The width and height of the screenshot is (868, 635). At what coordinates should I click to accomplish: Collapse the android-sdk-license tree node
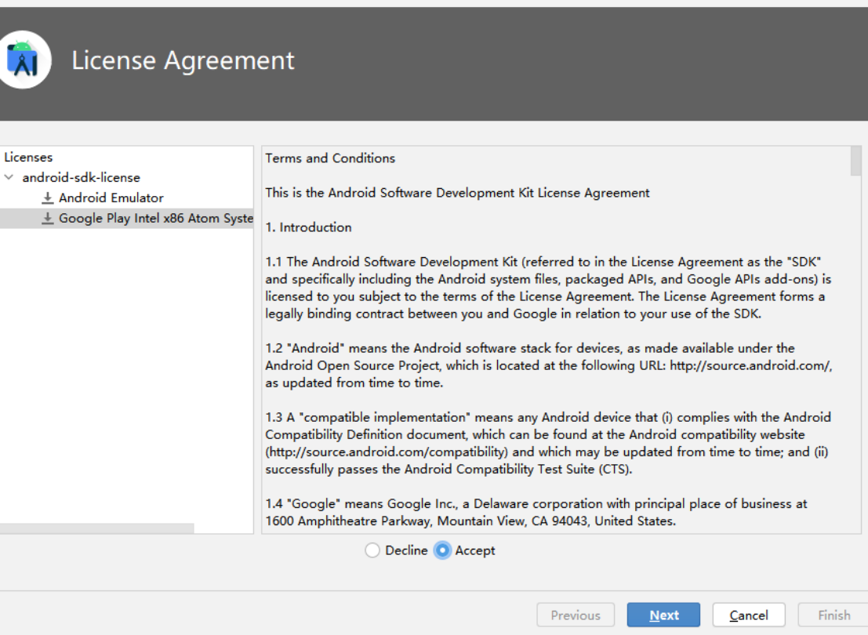[9, 177]
